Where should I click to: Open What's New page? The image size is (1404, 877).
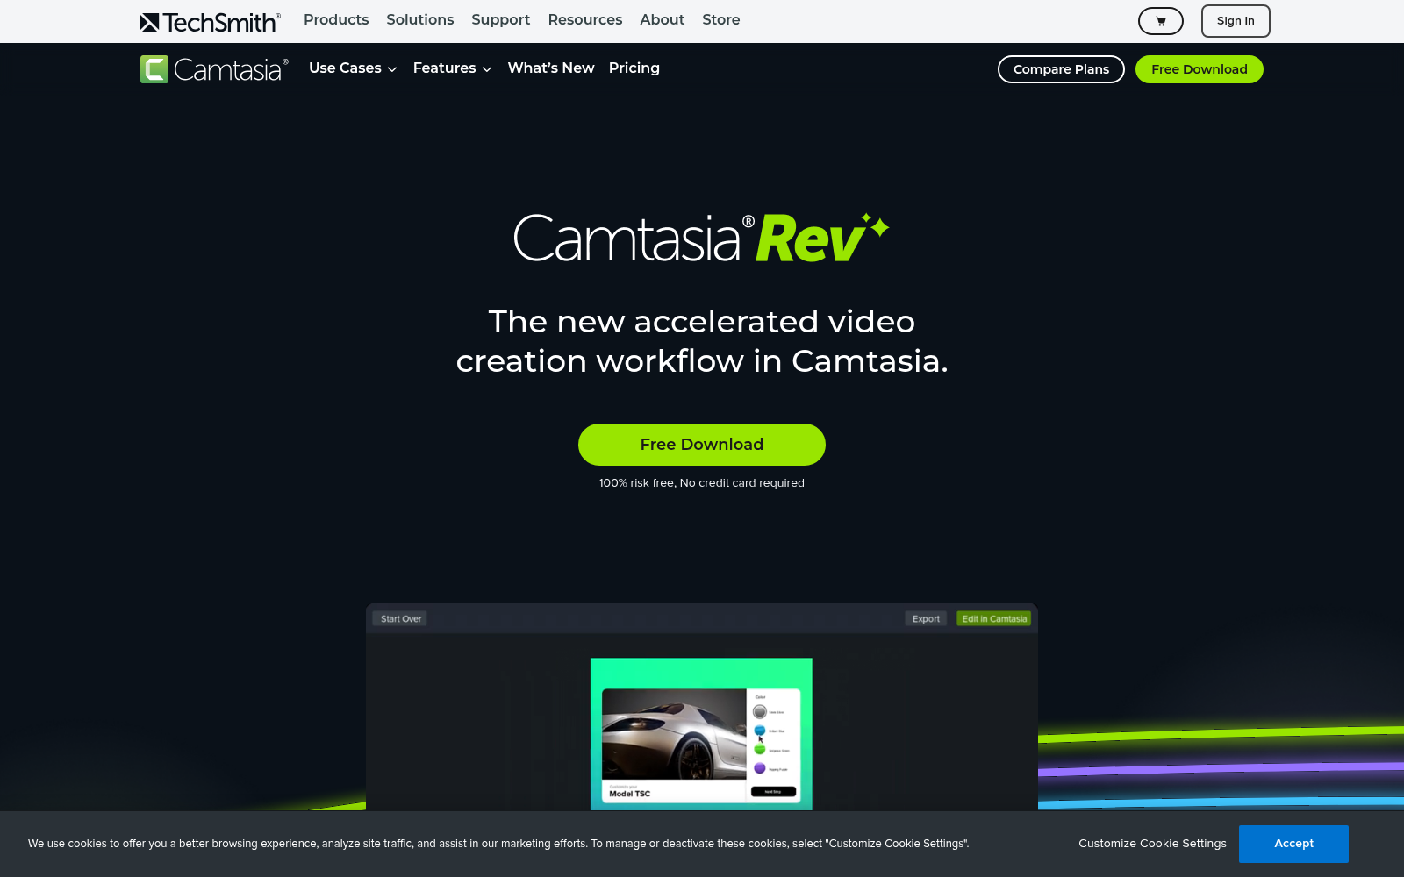[551, 68]
